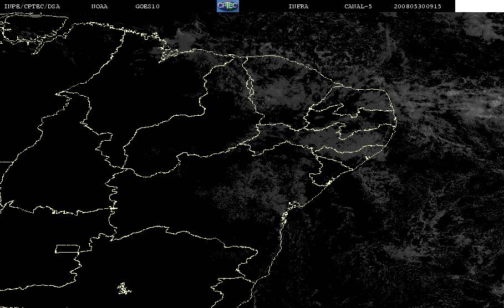Viewport: 504px width, 308px height.
Task: Click the CPTEC logo in the header
Action: tap(228, 6)
